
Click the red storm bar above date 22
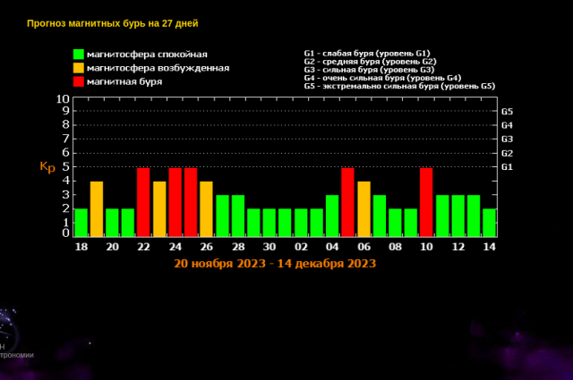coord(143,202)
